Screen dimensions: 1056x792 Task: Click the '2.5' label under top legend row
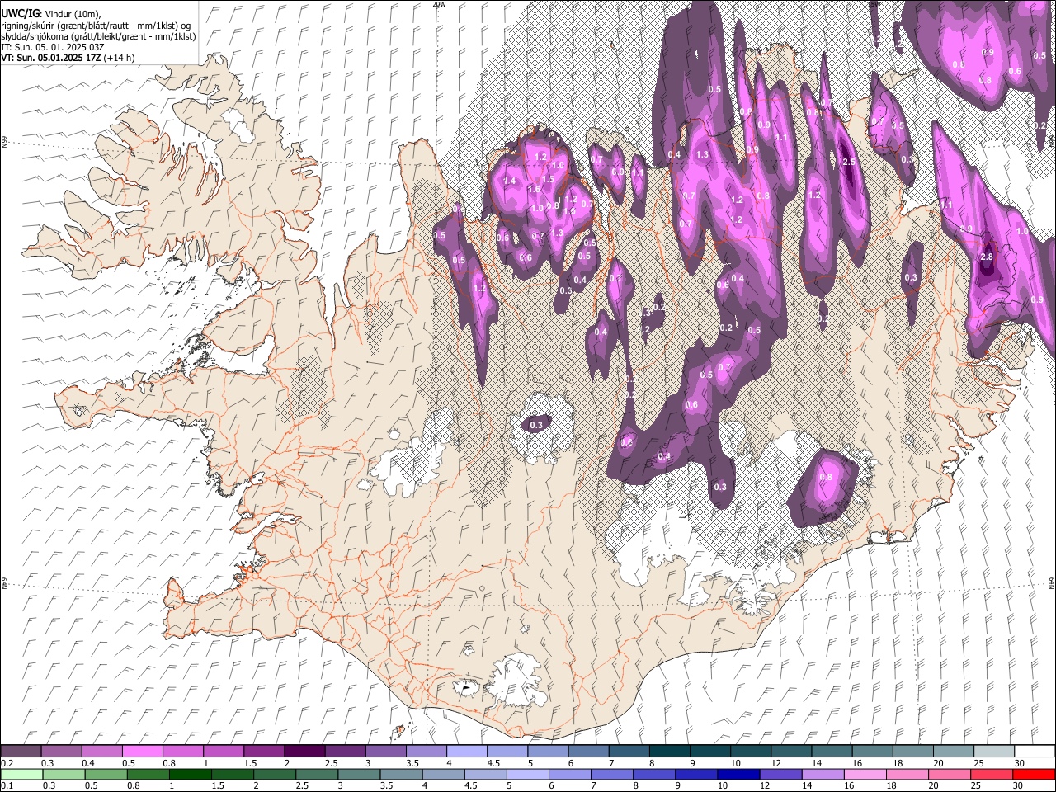[x=331, y=763]
